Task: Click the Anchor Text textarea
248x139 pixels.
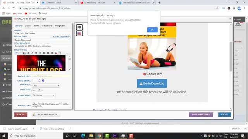Action: click(51, 105)
